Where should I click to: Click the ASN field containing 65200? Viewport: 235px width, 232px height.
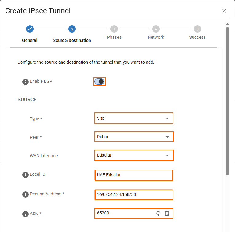125,213
